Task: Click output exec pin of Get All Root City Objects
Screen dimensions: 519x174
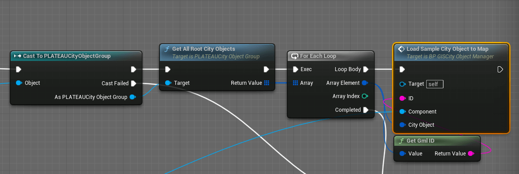Action: tap(266, 69)
